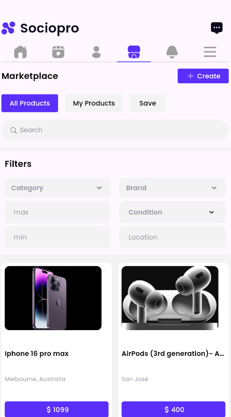Click the Create button
Image resolution: width=231 pixels, height=417 pixels.
click(203, 76)
